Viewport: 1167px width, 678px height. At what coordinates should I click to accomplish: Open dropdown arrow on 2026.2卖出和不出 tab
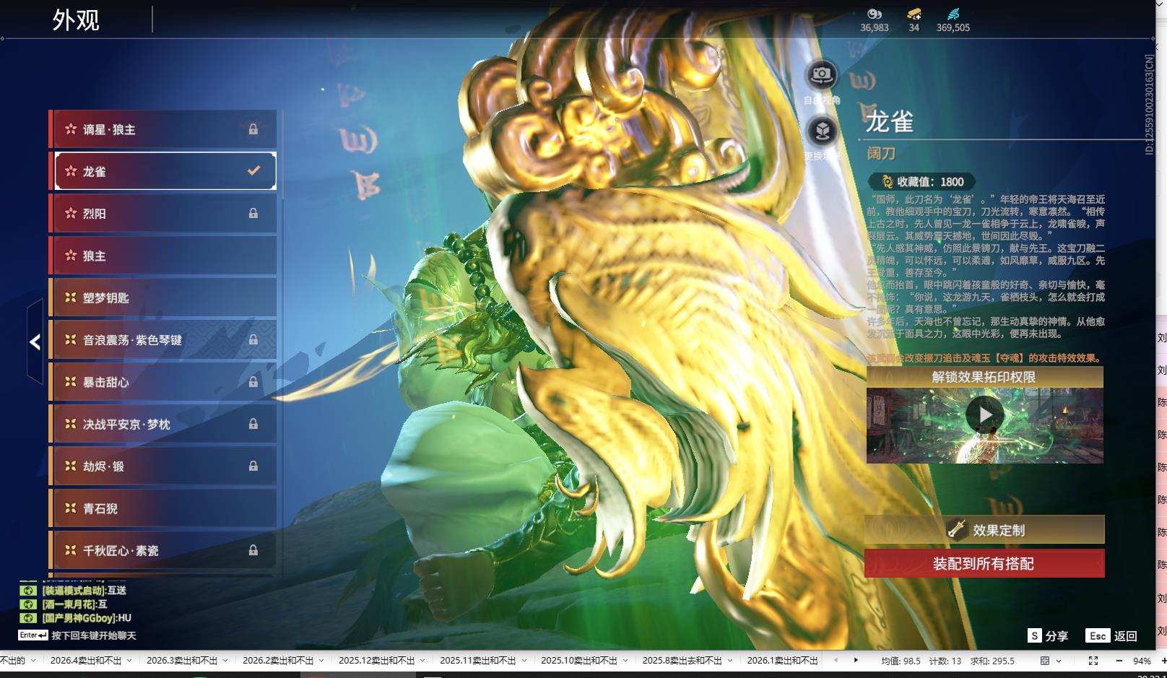(322, 661)
